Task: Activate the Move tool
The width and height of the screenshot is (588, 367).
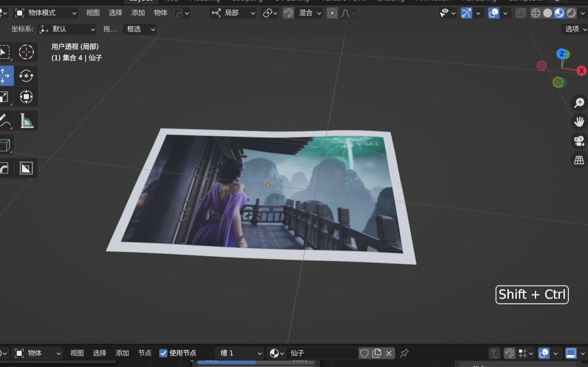Action: pos(5,76)
